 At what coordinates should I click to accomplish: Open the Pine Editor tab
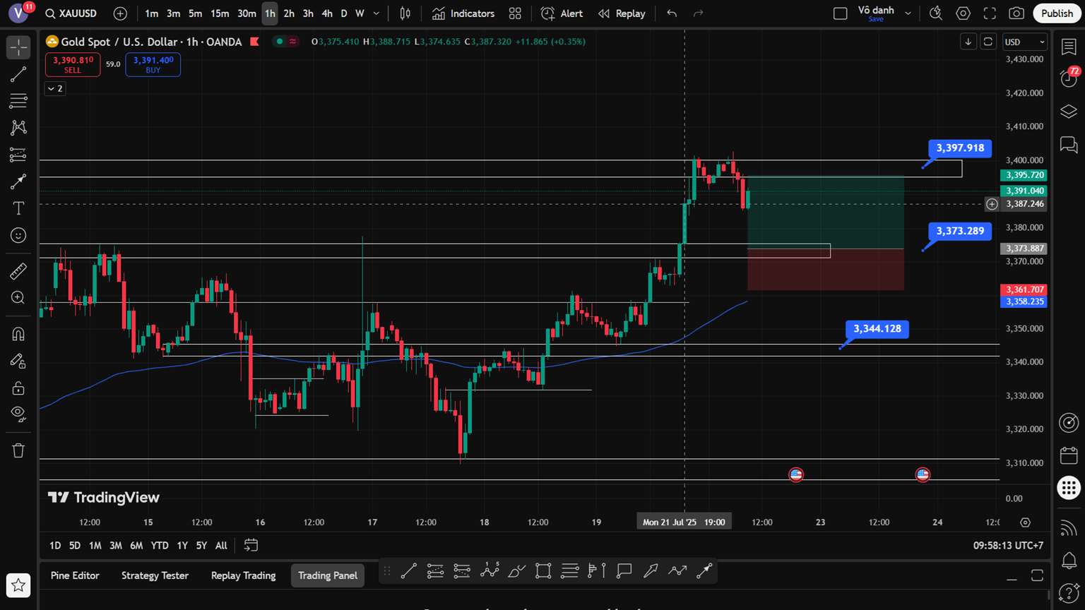[75, 575]
